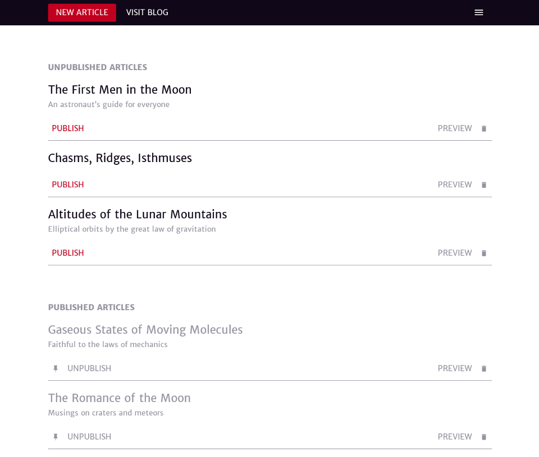Viewport: 539px width, 457px height.
Task: Delete Altitudes of the Lunar Mountains article
Action: pyautogui.click(x=483, y=253)
